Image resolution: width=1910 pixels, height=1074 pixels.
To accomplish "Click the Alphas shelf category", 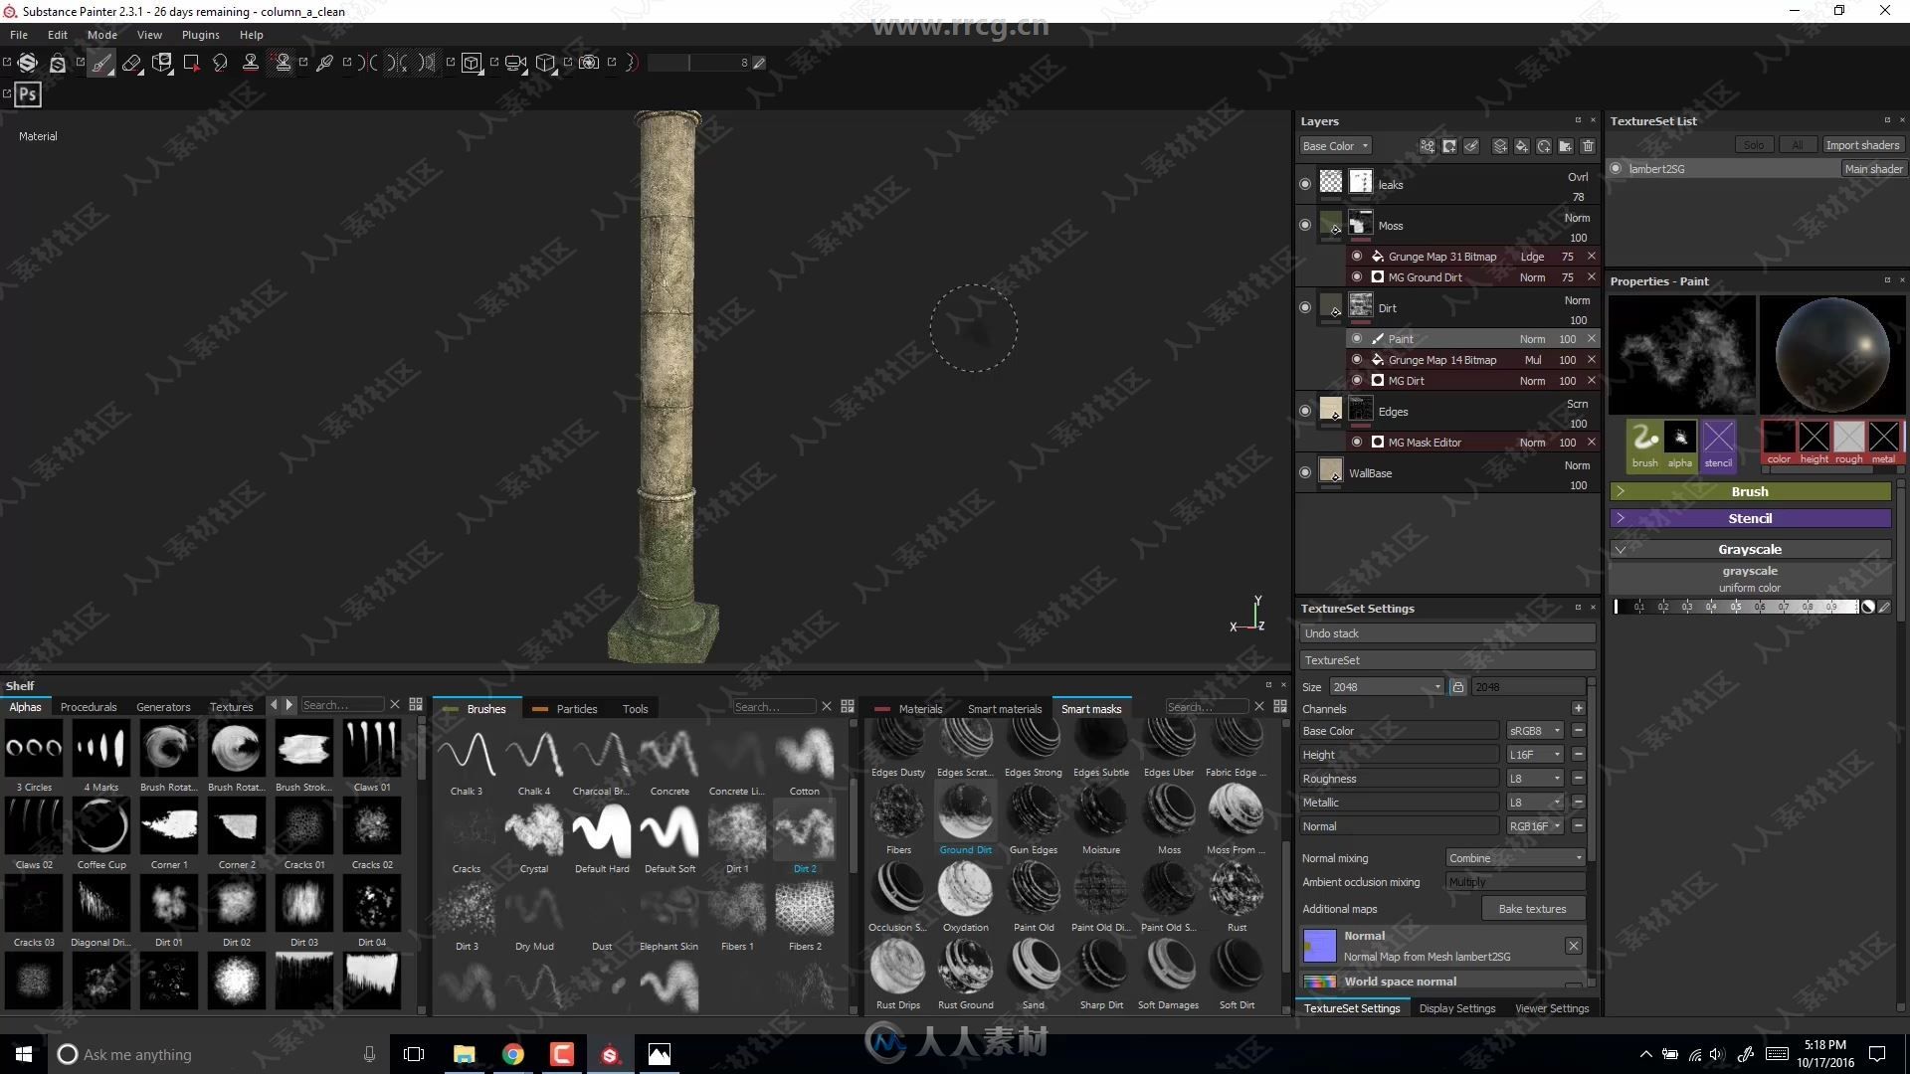I will coord(24,707).
